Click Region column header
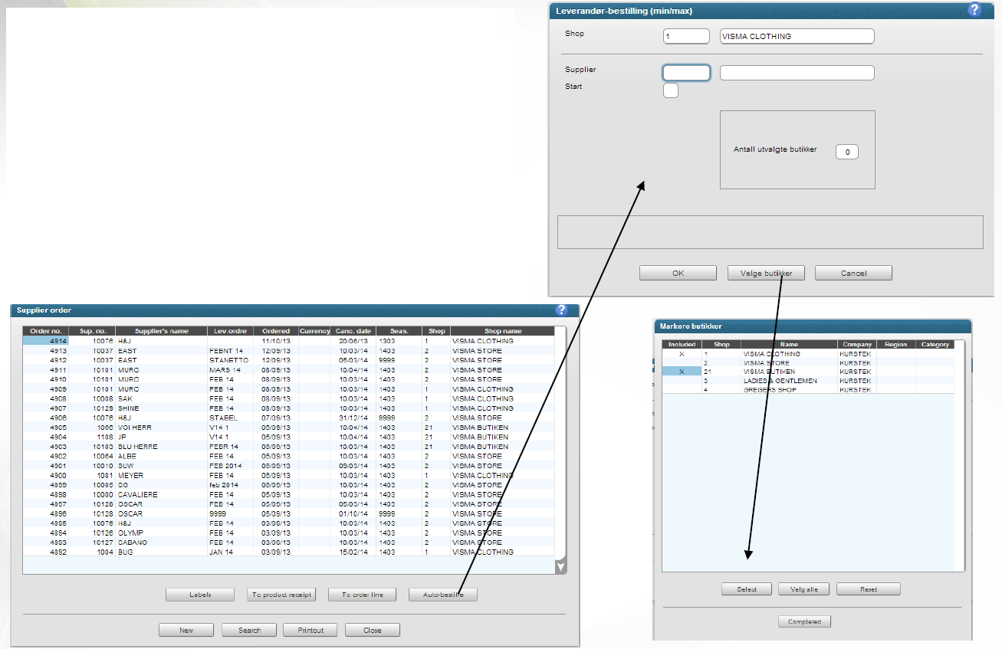 (x=895, y=345)
